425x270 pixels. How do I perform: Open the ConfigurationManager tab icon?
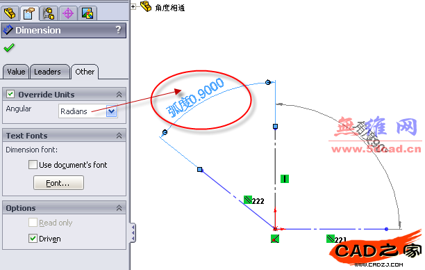click(49, 13)
